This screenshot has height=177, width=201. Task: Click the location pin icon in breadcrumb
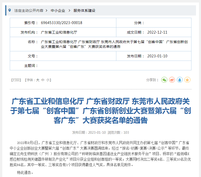(10, 11)
